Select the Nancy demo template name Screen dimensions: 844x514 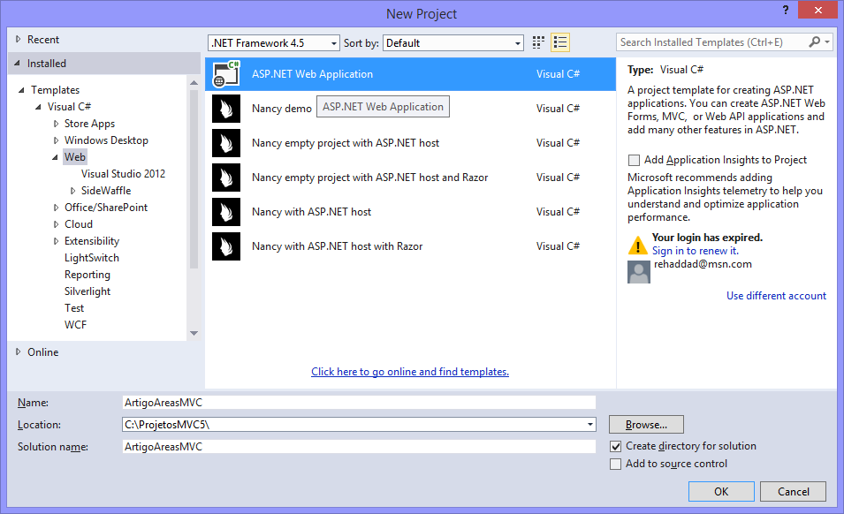coord(282,109)
